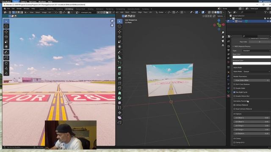Select the Cursor tool in UV editor

(6, 26)
